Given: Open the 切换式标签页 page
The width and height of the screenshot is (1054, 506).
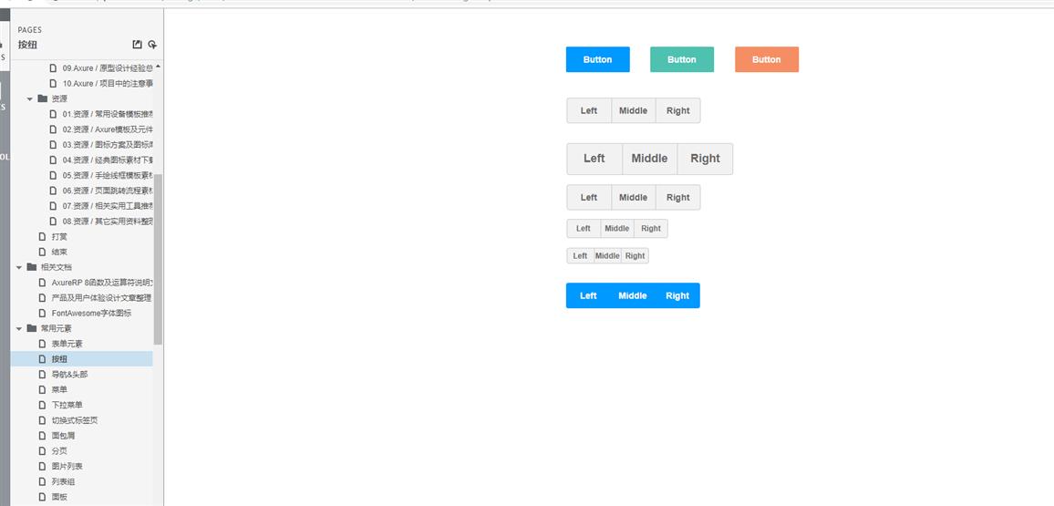Looking at the screenshot, I should pyautogui.click(x=74, y=420).
